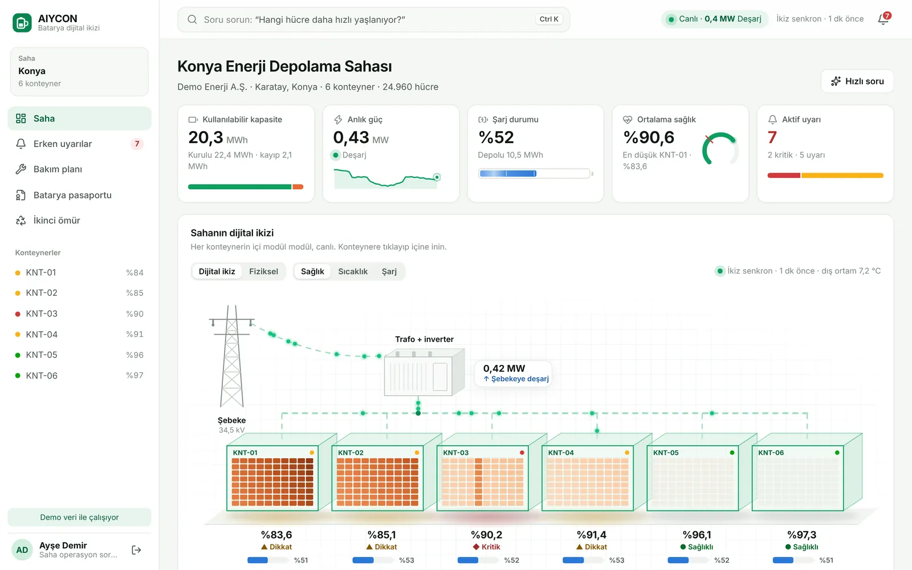Select KNT-06 in the container list
This screenshot has width=912, height=570.
(x=79, y=376)
